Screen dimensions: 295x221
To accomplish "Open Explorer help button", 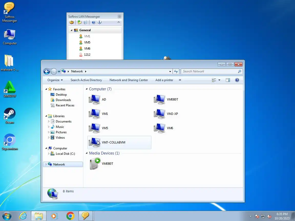I will pos(237,80).
